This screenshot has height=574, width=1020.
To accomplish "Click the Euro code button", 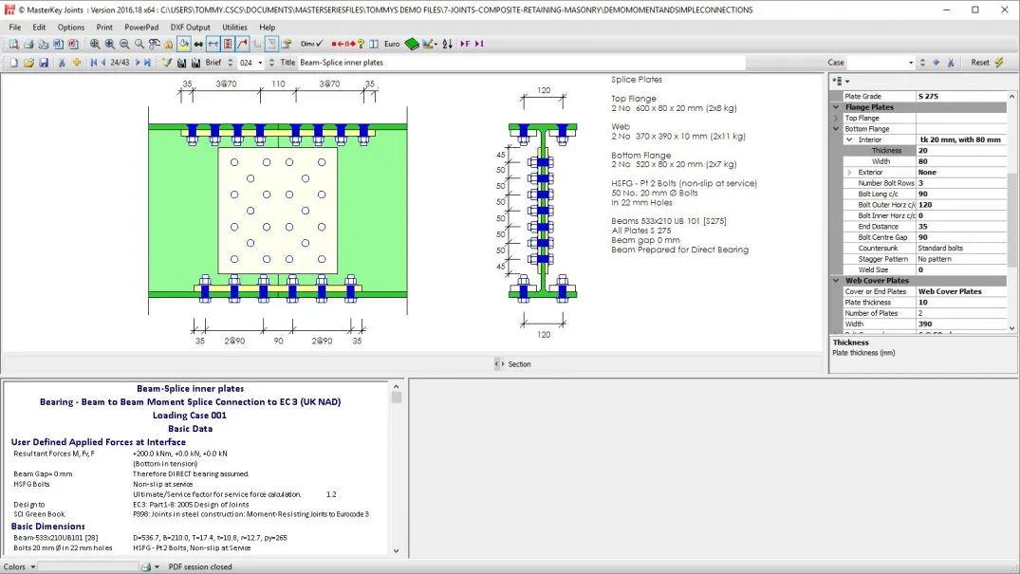I will [392, 44].
